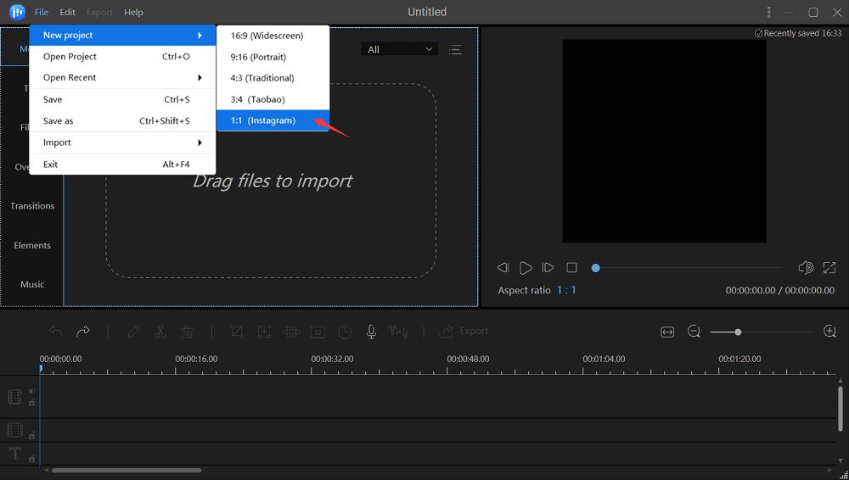The width and height of the screenshot is (849, 480).
Task: Click the redo arrow in timeline toolbar
Action: coord(82,332)
